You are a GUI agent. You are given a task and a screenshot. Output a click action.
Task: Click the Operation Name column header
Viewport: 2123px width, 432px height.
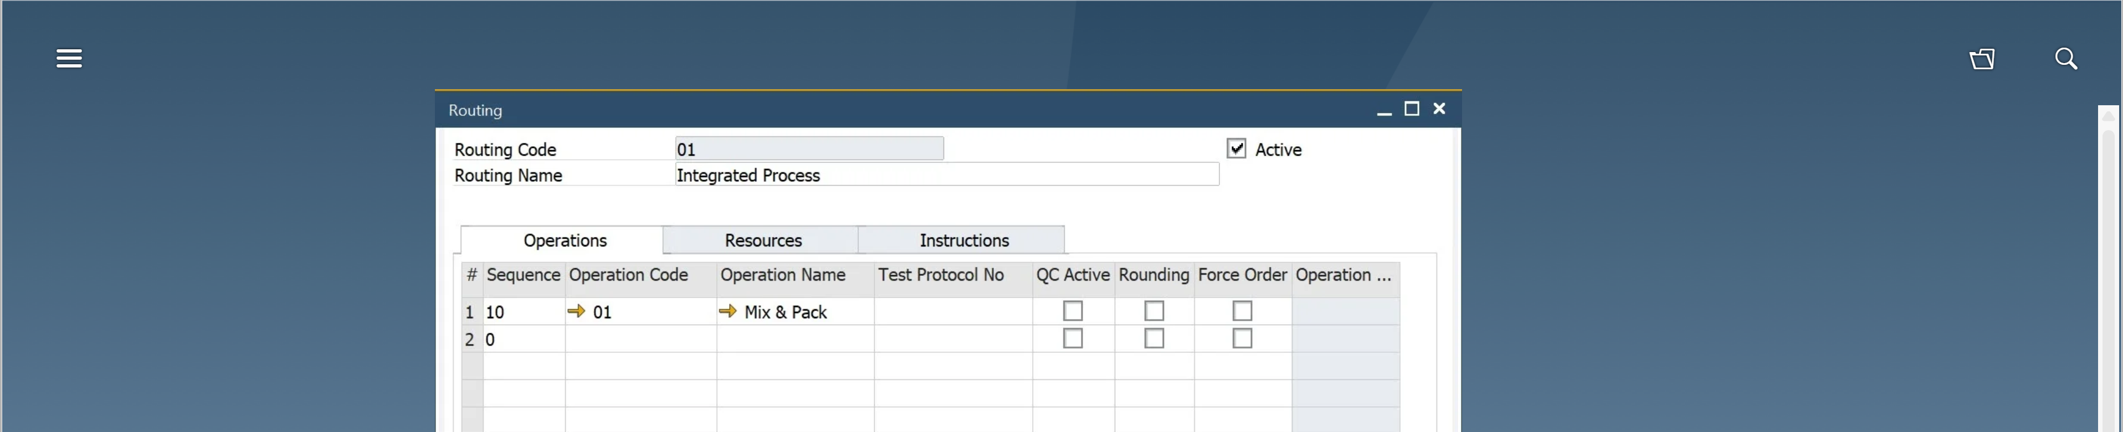[796, 275]
